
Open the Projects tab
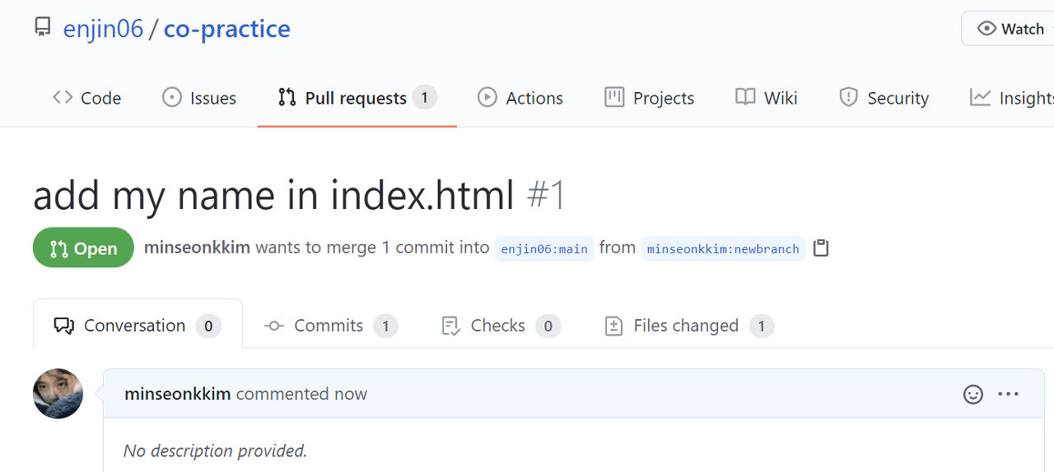[x=650, y=98]
